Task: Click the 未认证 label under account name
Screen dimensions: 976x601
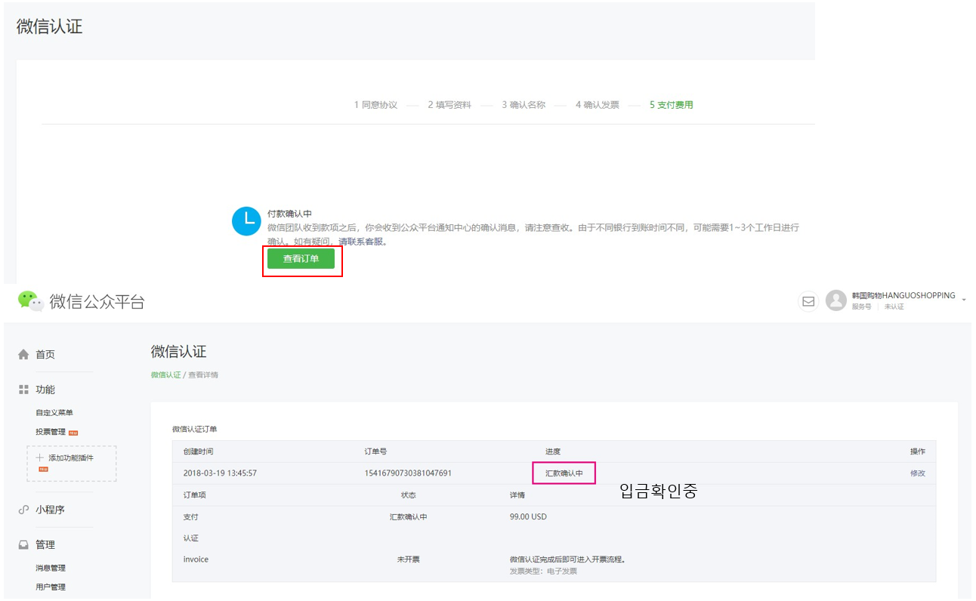Action: (894, 307)
